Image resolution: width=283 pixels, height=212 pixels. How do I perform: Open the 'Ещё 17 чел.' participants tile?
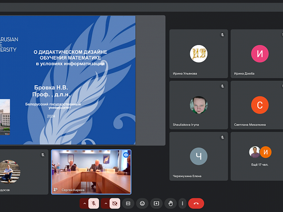tap(260, 156)
